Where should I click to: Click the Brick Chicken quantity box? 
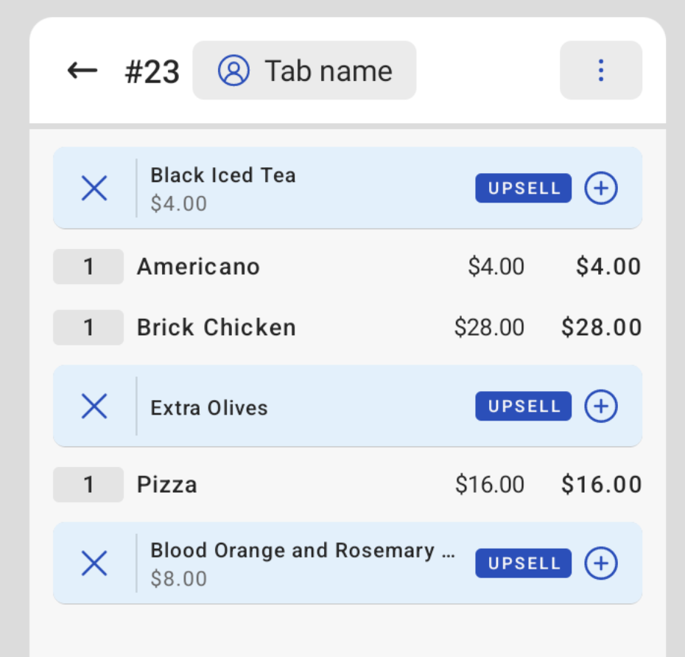88,328
